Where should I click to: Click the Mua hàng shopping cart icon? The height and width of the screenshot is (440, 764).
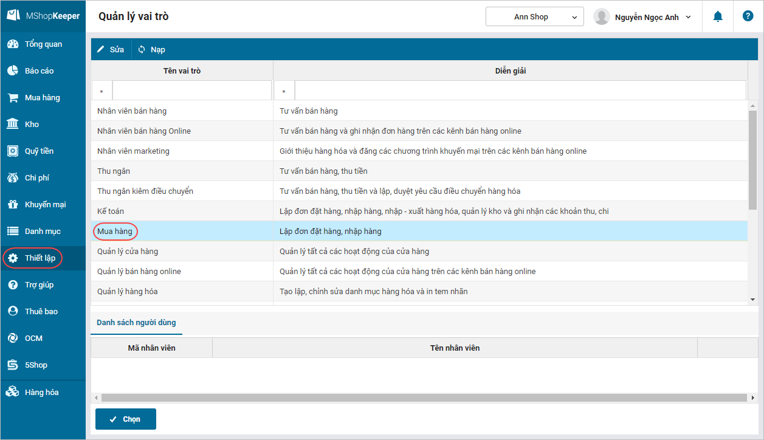click(x=12, y=98)
